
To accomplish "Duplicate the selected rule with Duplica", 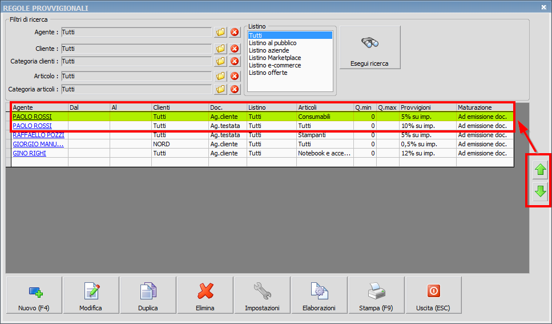I will pyautogui.click(x=148, y=295).
